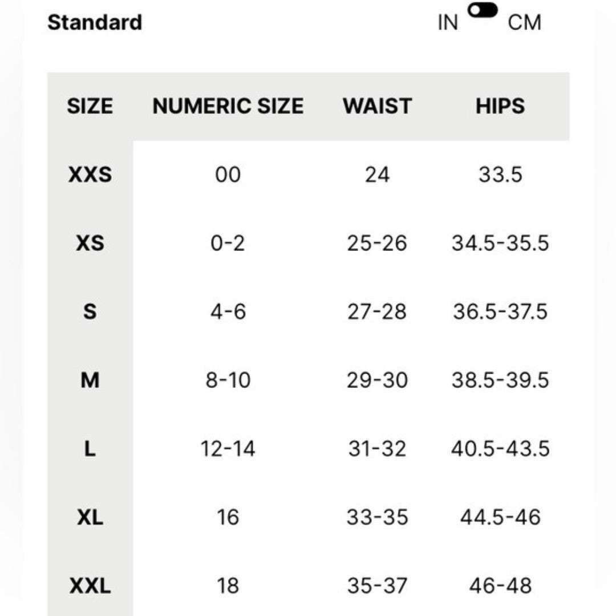
Task: Click the NUMERIC SIZE column header
Action: (x=228, y=106)
